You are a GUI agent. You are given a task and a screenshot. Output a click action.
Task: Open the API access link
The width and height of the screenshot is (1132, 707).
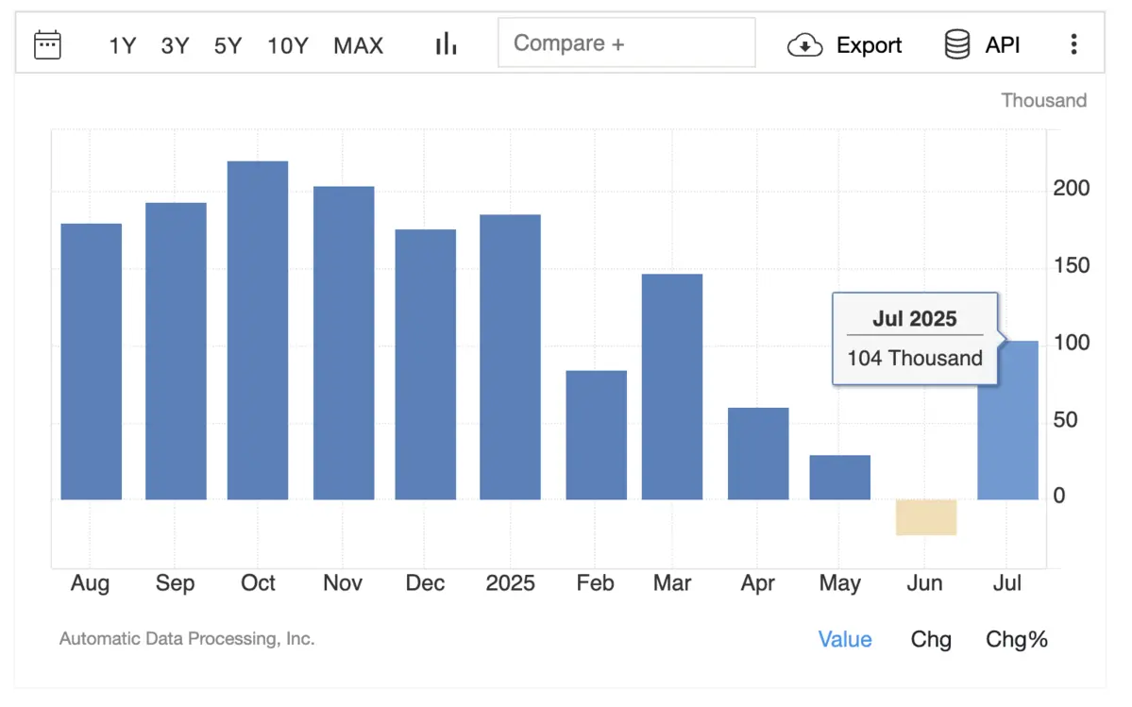click(x=1003, y=45)
